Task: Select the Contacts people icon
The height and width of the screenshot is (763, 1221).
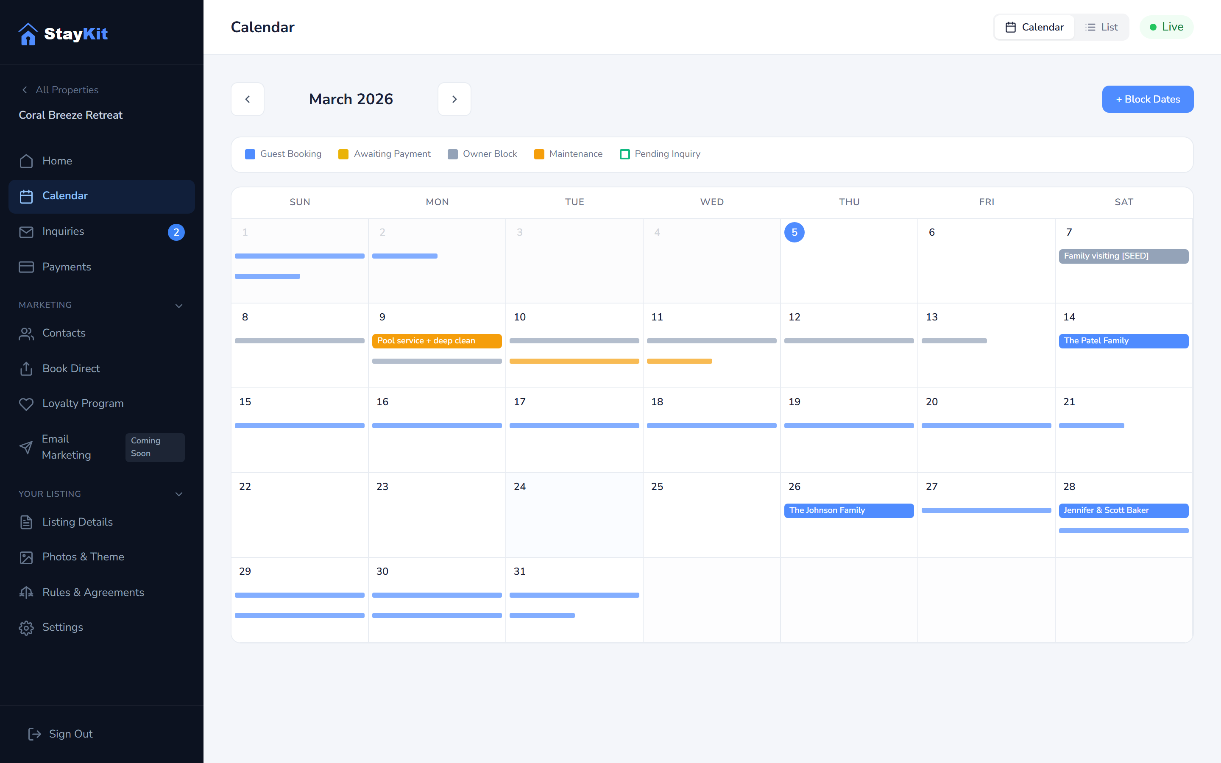Action: tap(27, 333)
